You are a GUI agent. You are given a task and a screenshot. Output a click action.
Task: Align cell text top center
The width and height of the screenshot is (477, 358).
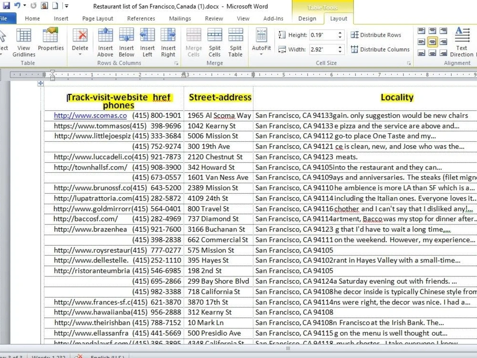coord(432,31)
